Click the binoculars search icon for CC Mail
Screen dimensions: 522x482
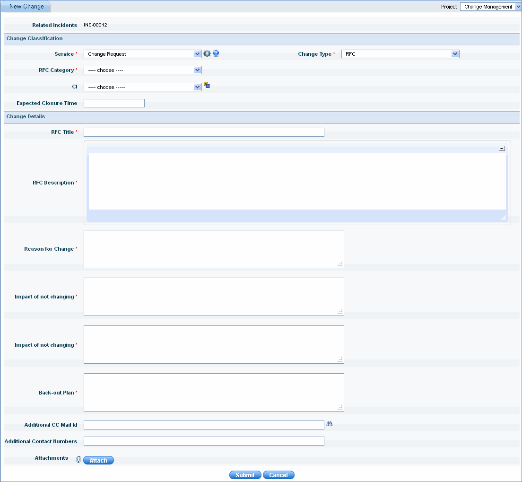[x=330, y=424]
